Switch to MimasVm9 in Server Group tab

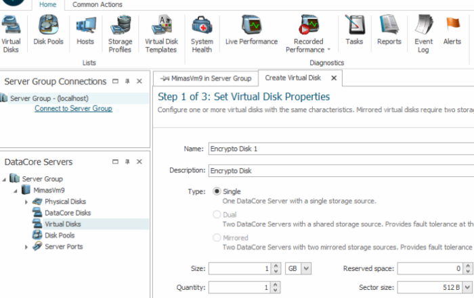(x=205, y=78)
